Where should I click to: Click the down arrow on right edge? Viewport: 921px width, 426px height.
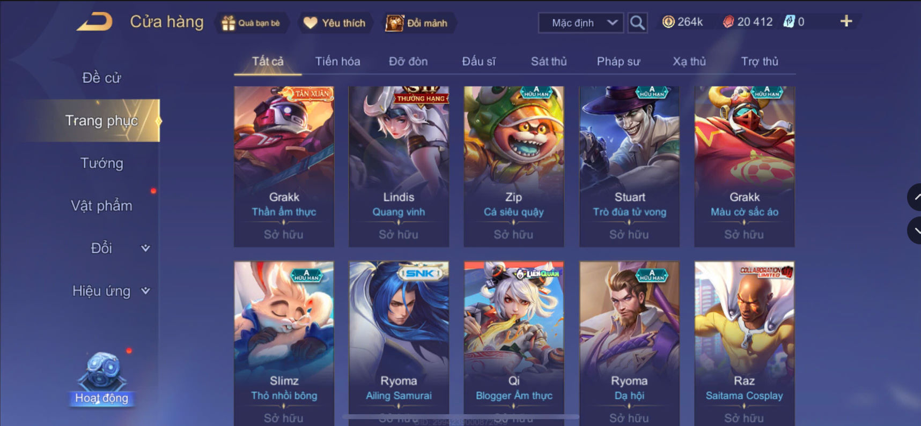tap(915, 230)
